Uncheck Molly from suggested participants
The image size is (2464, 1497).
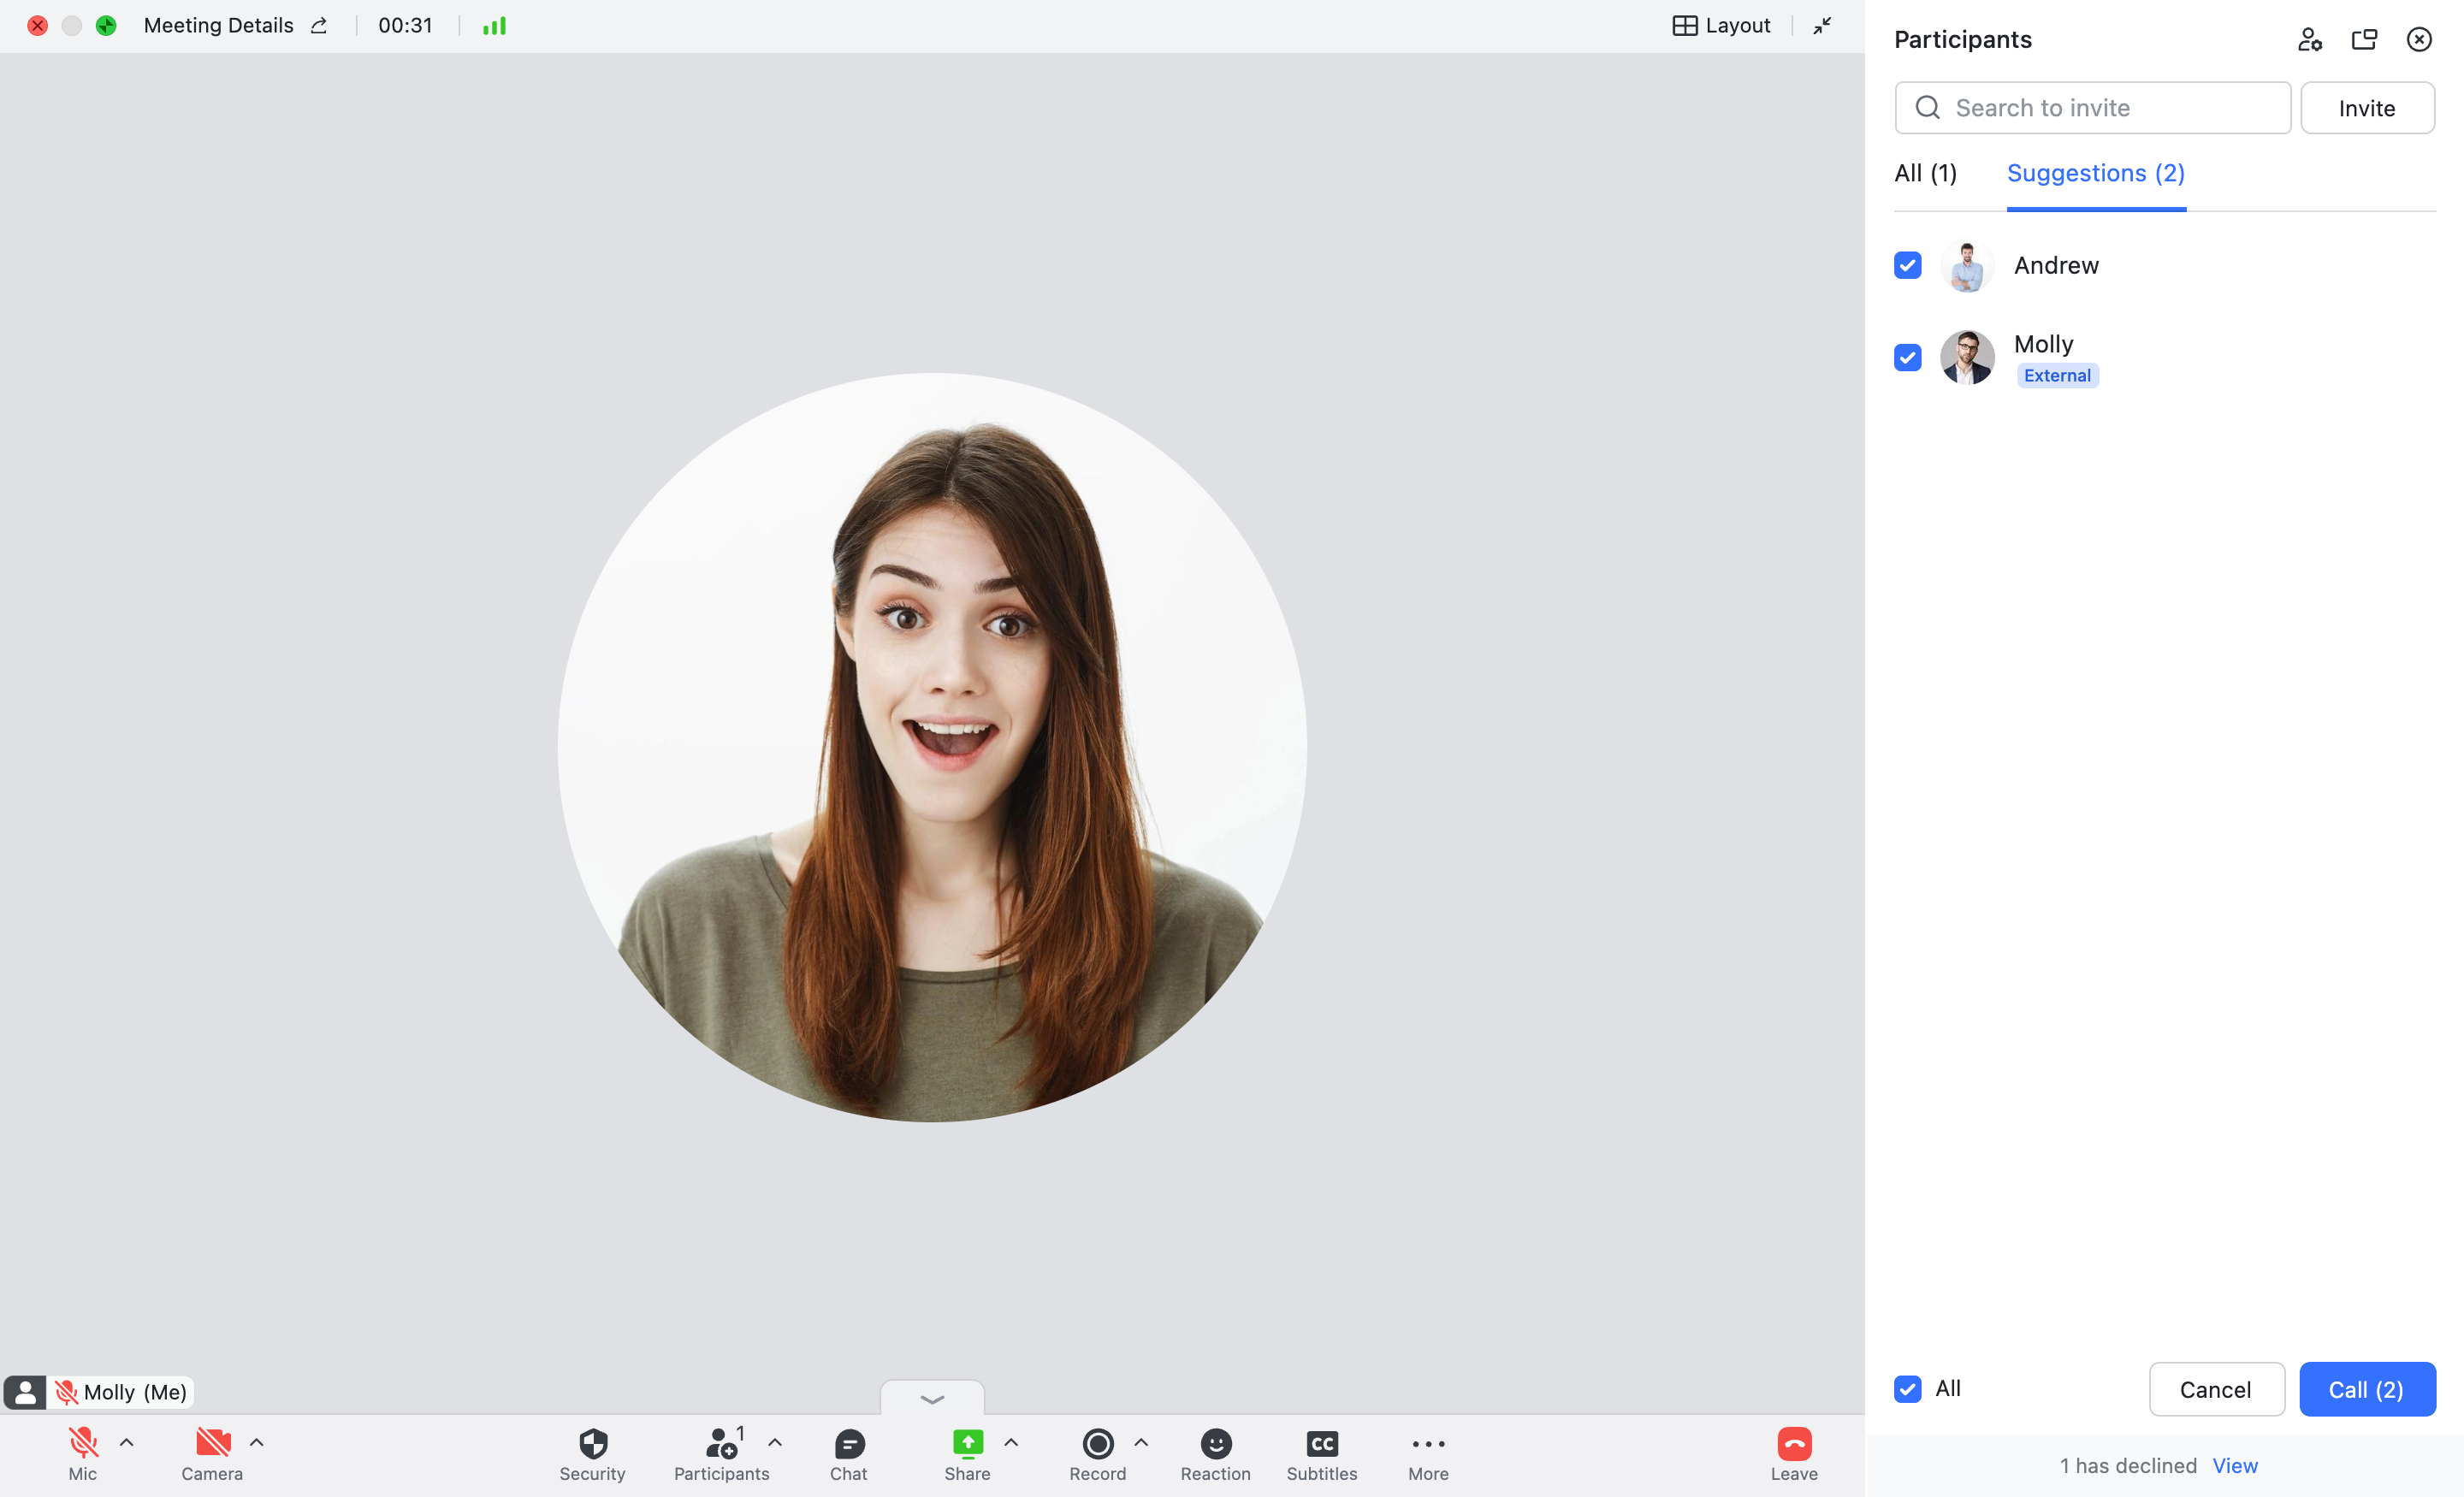pos(1907,357)
